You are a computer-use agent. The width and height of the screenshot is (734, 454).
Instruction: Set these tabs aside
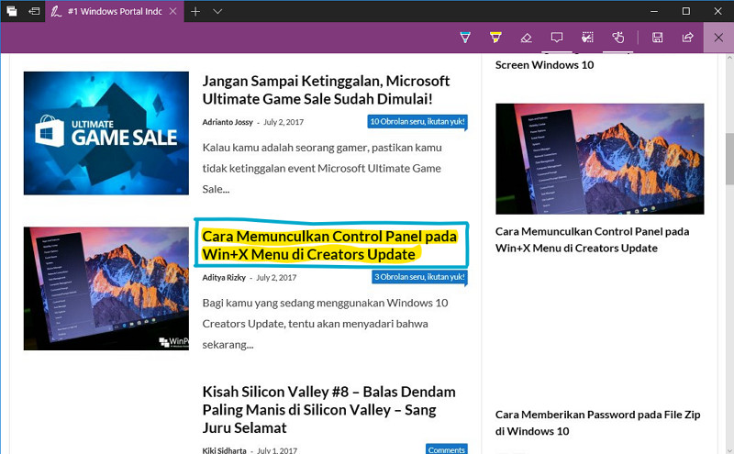click(34, 11)
